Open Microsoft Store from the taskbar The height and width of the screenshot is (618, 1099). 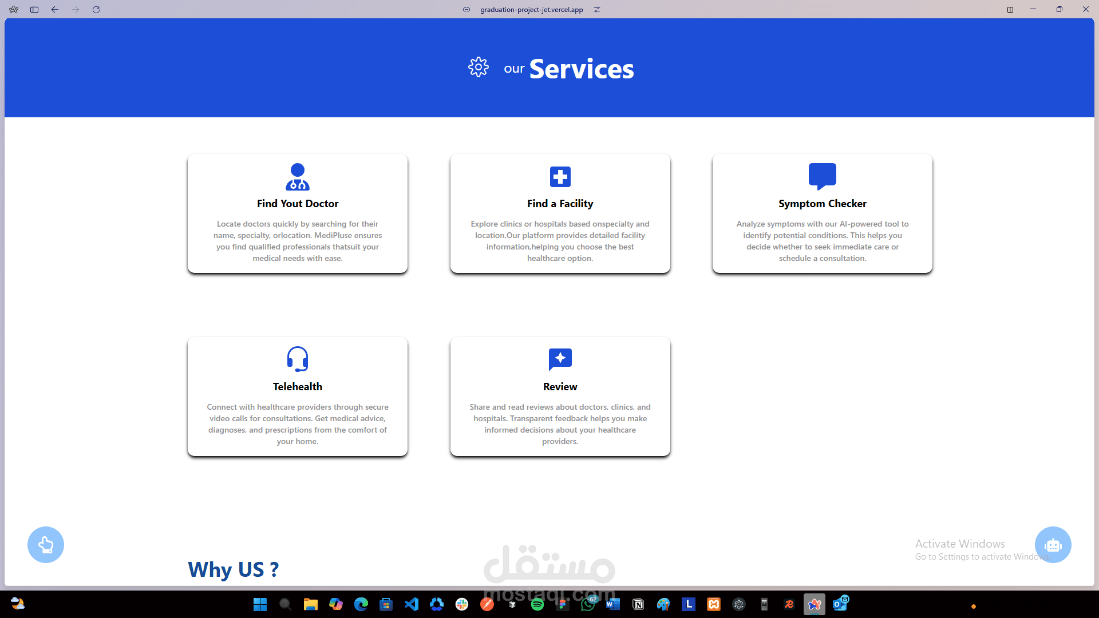point(386,604)
